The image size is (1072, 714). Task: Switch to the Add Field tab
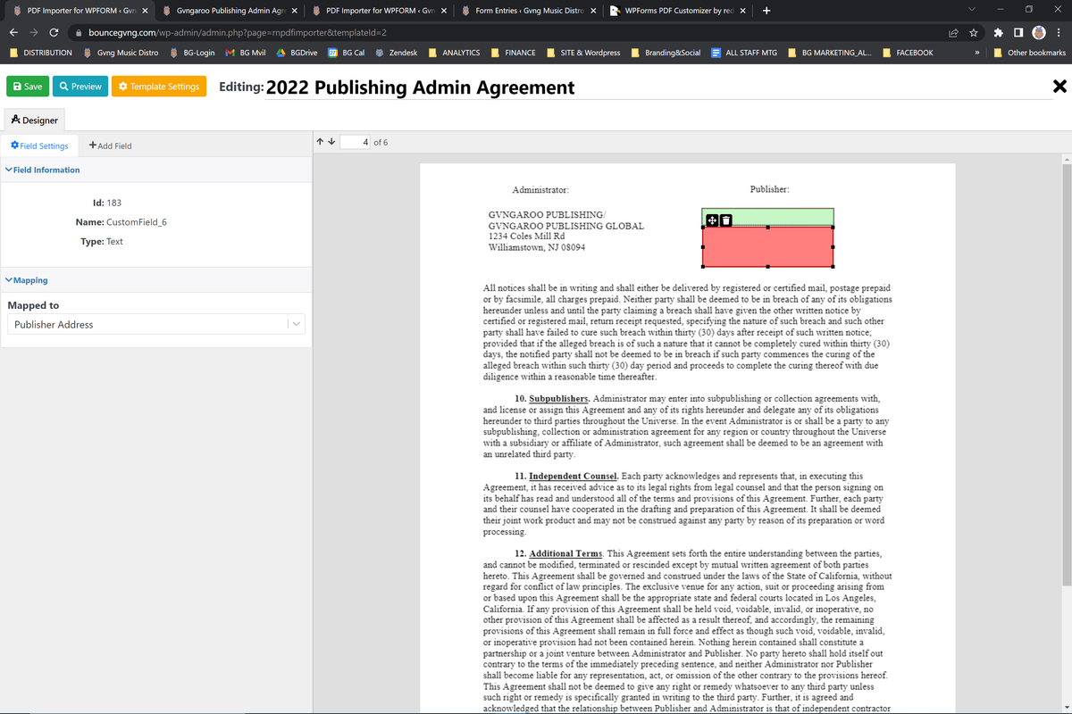[x=111, y=145]
